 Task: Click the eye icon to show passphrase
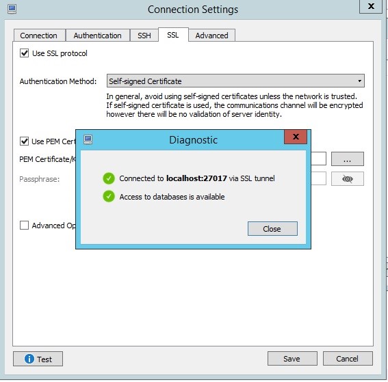point(348,178)
